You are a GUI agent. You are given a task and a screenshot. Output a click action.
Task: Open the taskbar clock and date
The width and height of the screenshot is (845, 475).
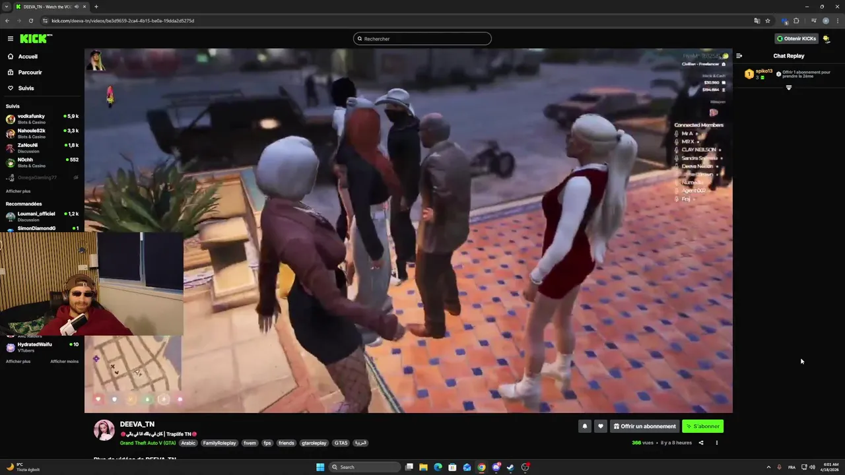point(830,467)
